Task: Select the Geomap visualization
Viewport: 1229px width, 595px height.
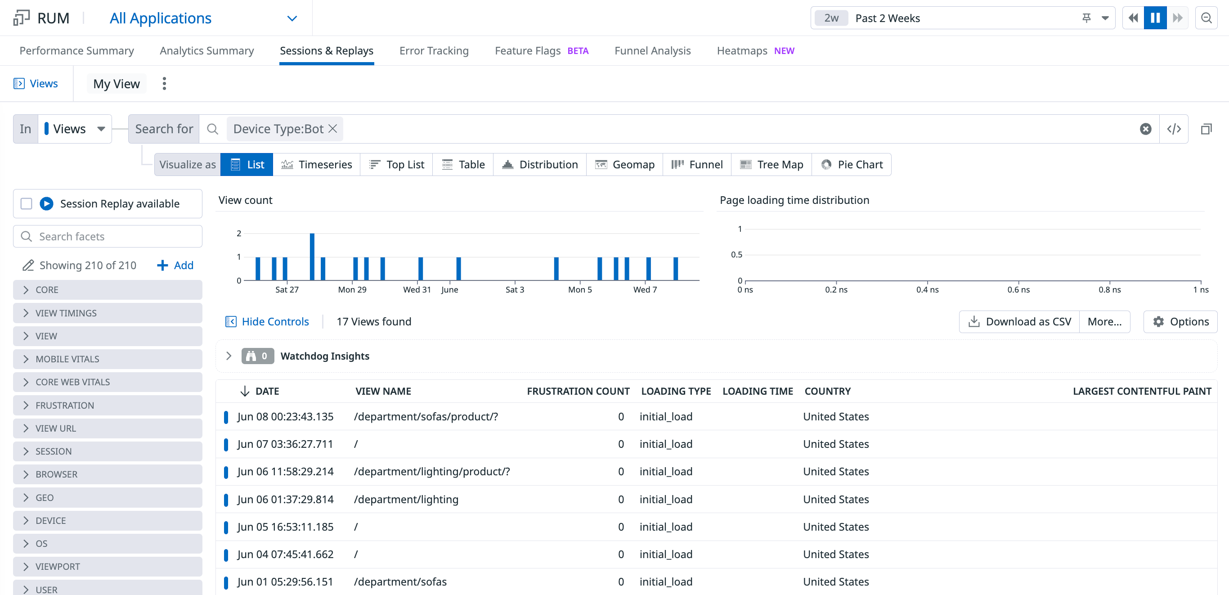Action: [x=625, y=164]
